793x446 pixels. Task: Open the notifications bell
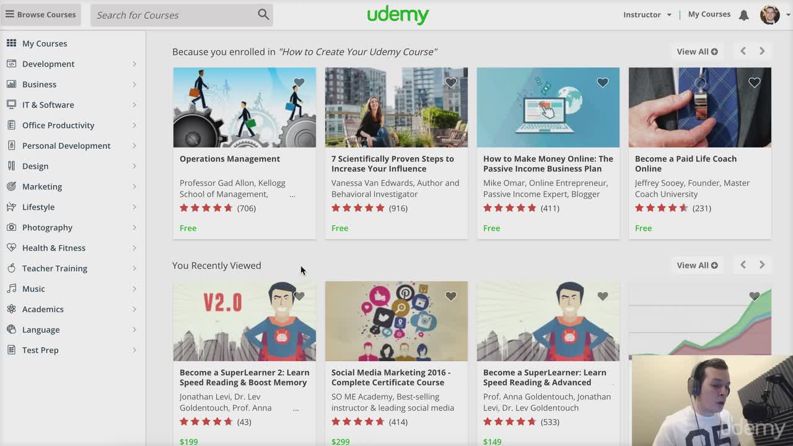744,15
